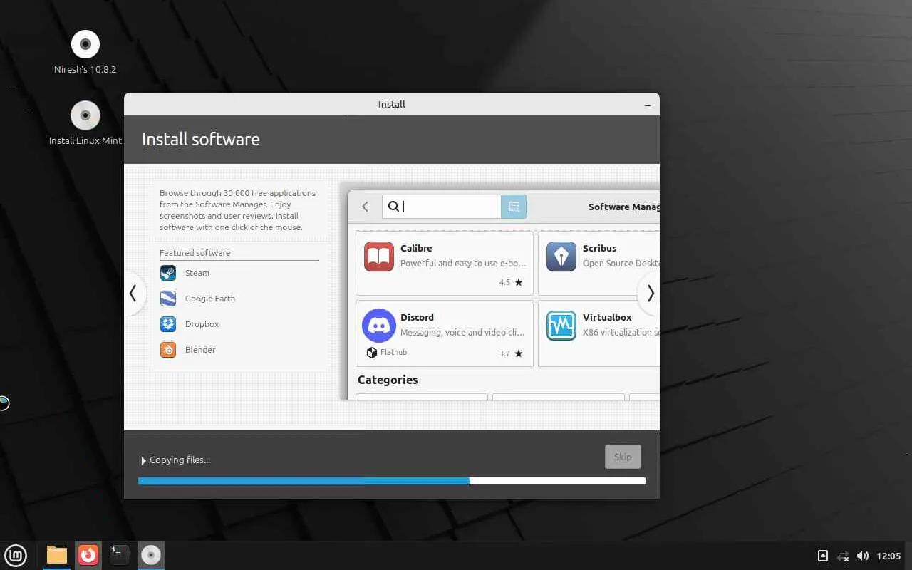Click the Categories heading
This screenshot has height=570, width=912.
pos(388,380)
